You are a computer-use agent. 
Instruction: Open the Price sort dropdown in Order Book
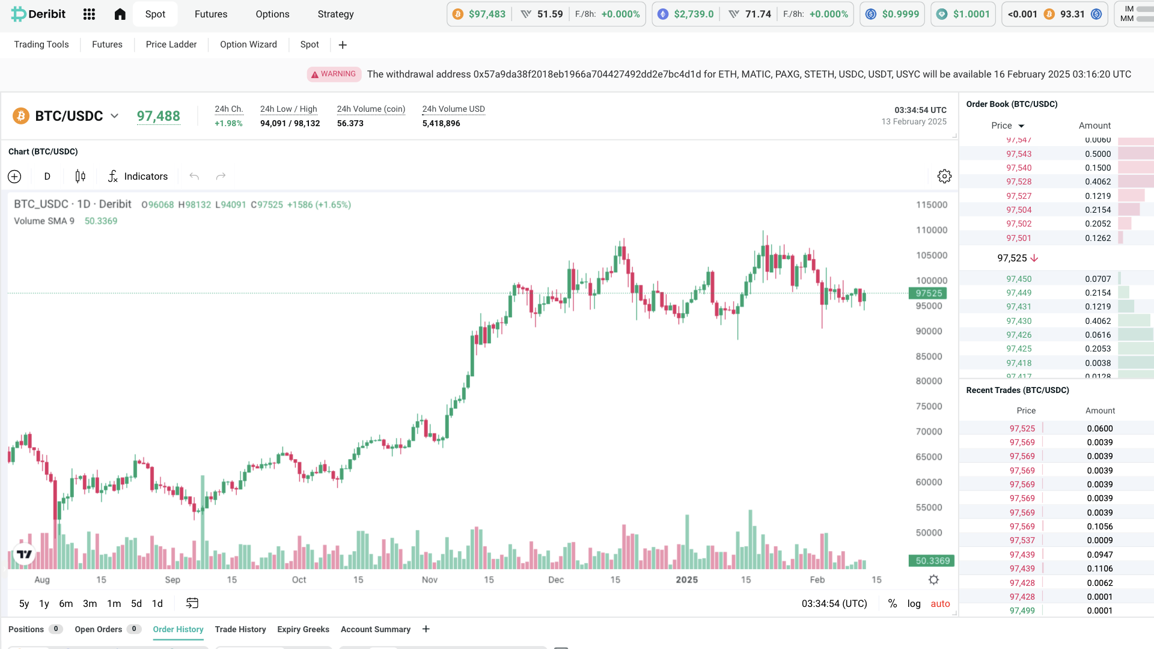click(1009, 126)
